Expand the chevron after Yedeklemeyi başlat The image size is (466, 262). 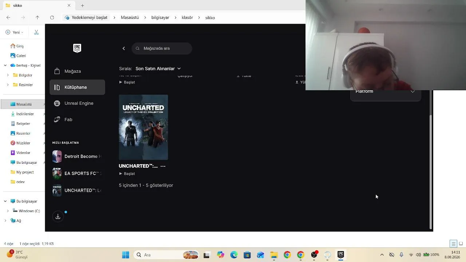114,17
